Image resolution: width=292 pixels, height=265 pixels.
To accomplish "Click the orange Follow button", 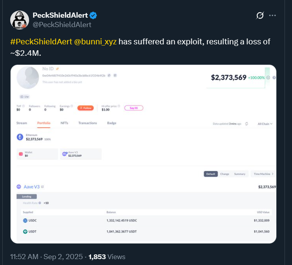I will tap(86, 108).
